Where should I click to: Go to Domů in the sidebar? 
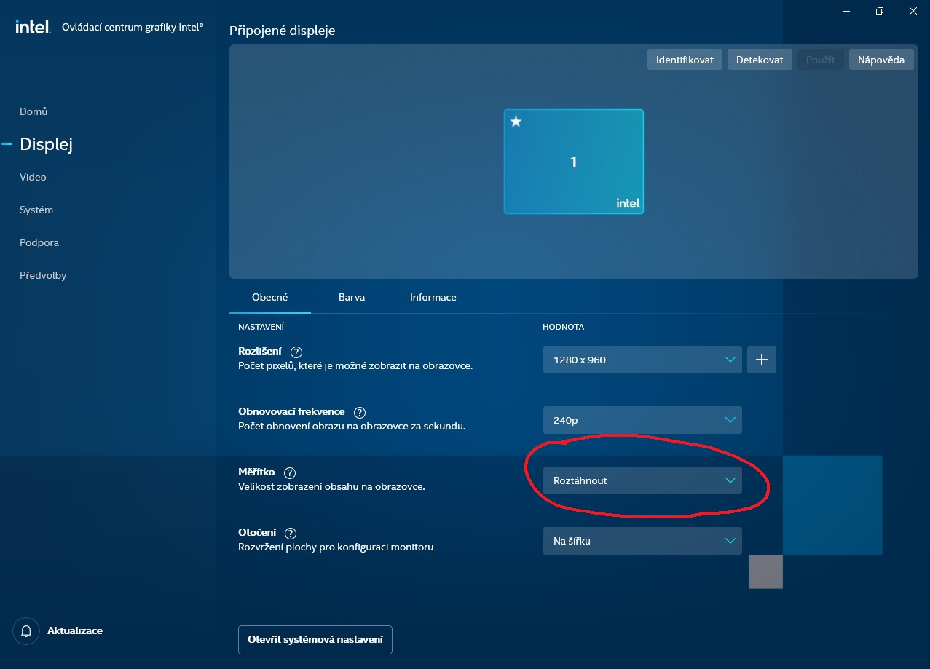[x=34, y=111]
